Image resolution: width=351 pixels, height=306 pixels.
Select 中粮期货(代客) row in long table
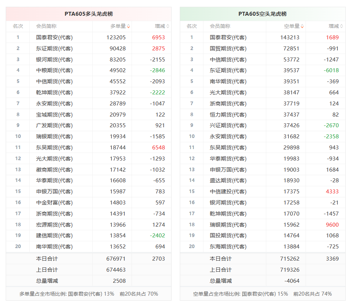coord(89,70)
